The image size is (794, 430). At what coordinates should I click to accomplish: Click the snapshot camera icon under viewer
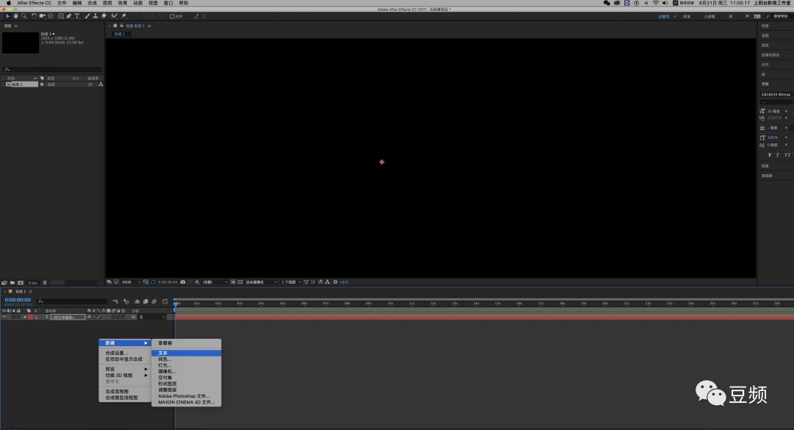pyautogui.click(x=183, y=282)
